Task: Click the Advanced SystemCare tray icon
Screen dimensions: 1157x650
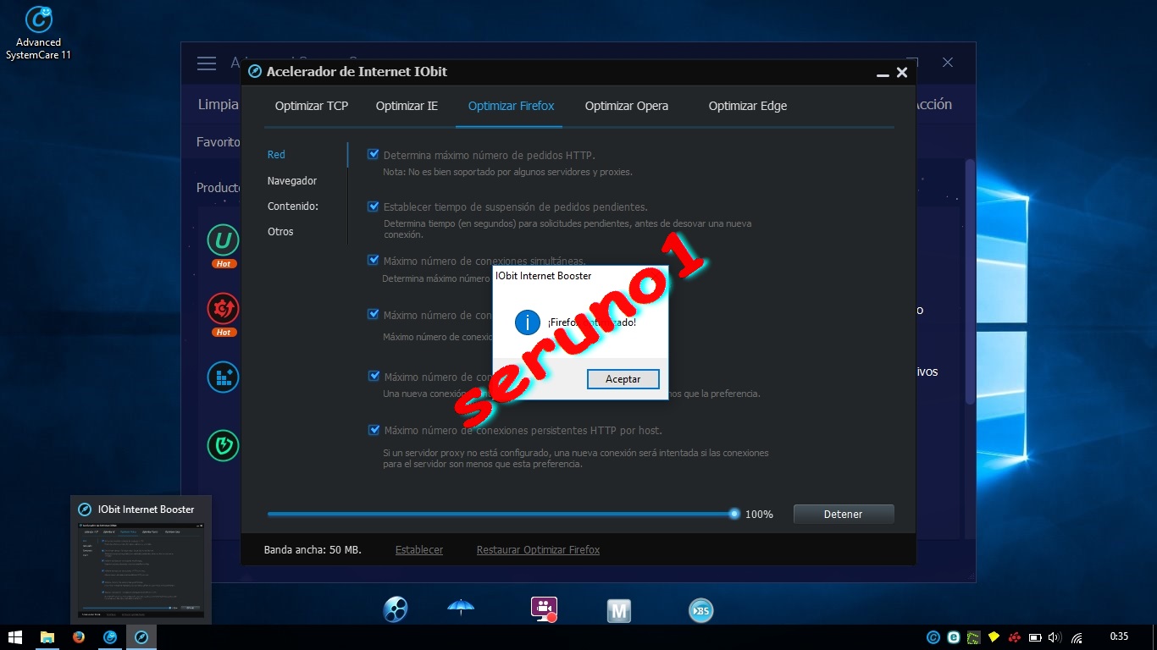Action: click(x=933, y=637)
